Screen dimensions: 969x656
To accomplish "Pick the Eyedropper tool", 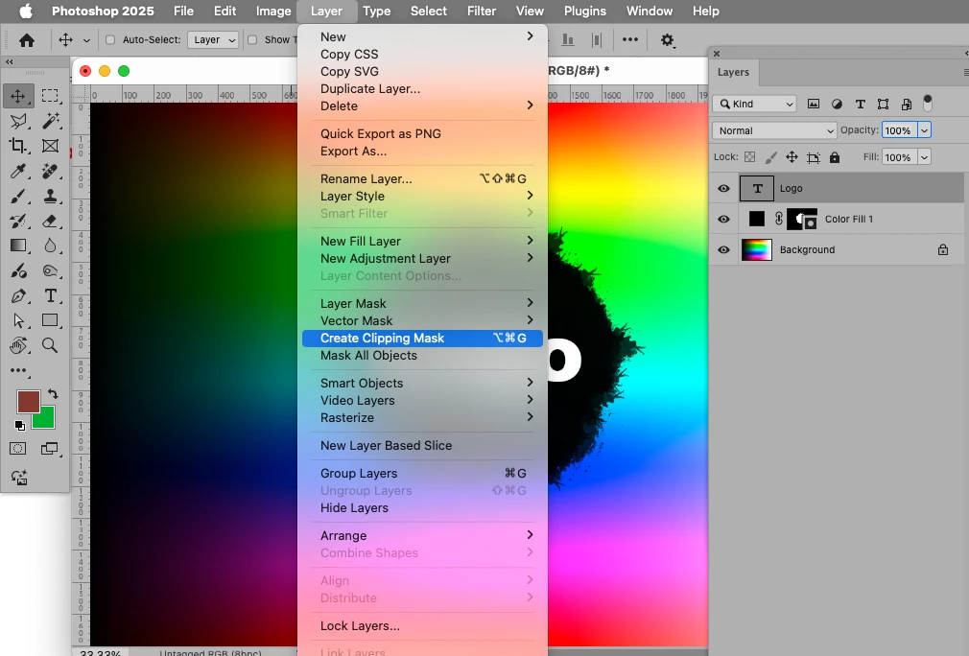I will pyautogui.click(x=18, y=171).
